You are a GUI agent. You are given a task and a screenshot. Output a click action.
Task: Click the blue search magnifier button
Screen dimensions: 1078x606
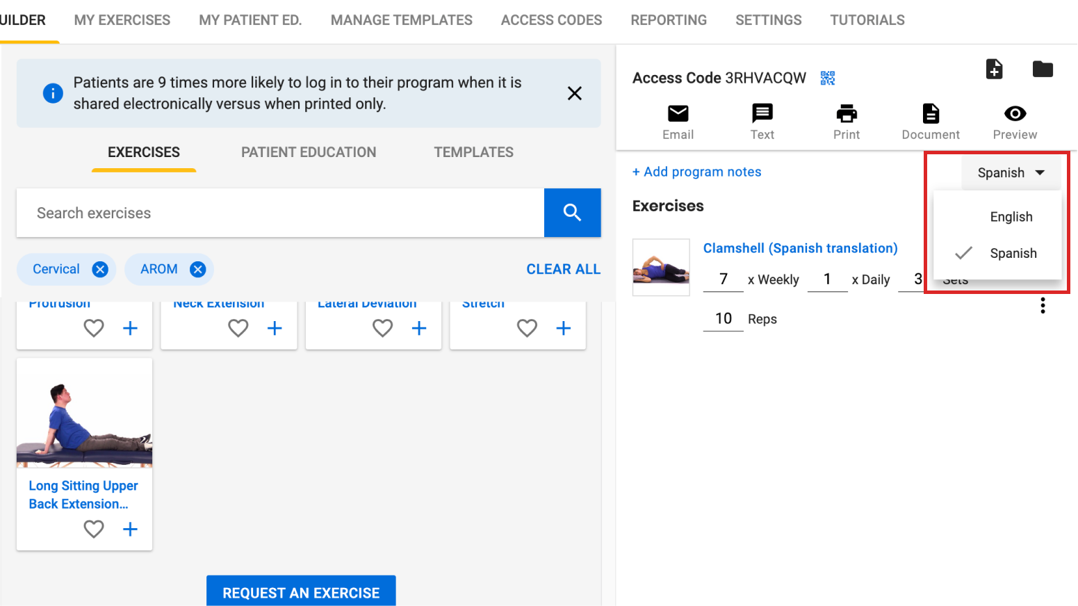coord(572,213)
